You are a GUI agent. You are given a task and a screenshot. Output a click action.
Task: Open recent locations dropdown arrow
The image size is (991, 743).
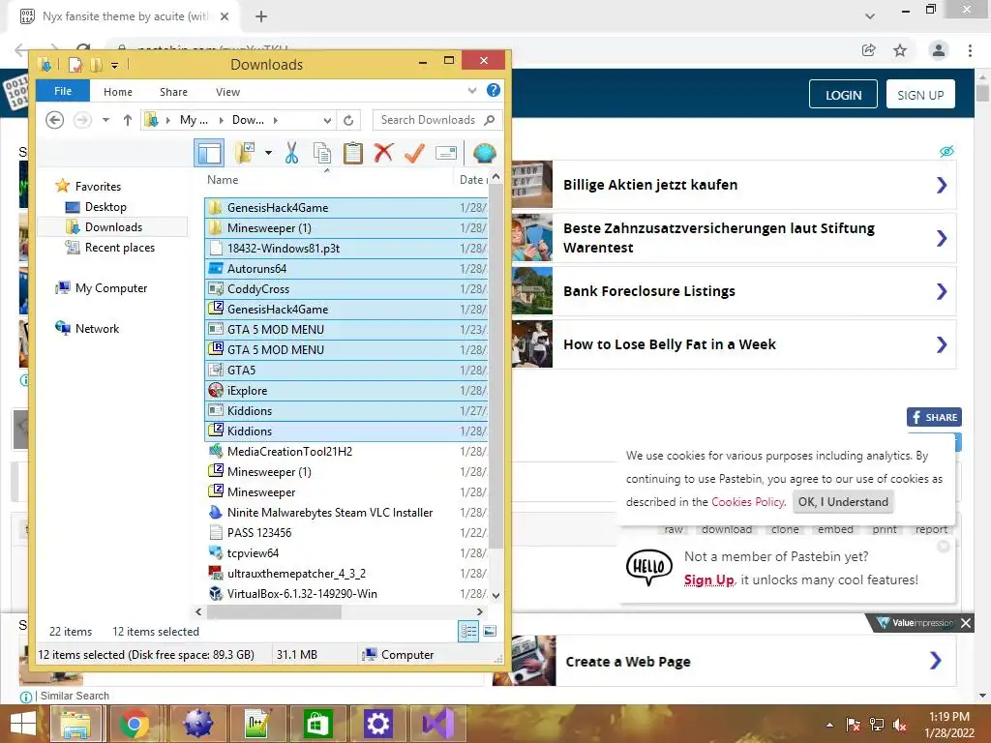(105, 119)
